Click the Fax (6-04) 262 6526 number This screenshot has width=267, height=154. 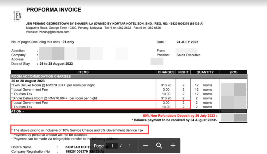147,28
